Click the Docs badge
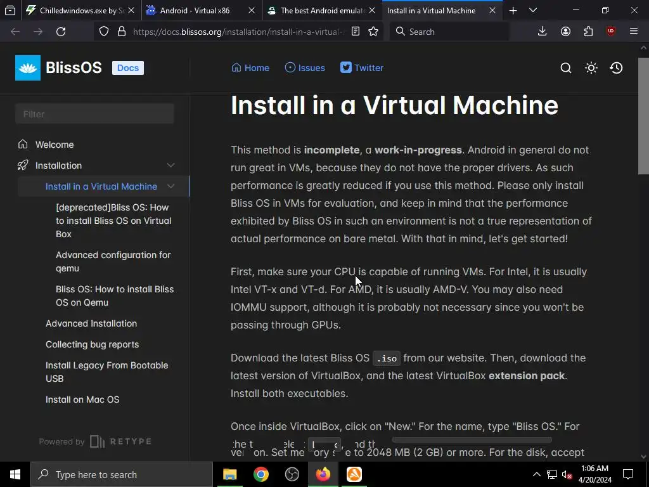 128,68
